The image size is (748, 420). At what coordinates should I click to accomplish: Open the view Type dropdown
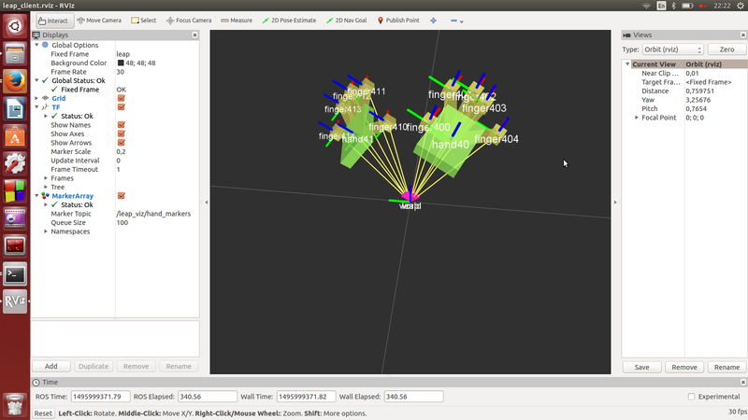(x=671, y=49)
